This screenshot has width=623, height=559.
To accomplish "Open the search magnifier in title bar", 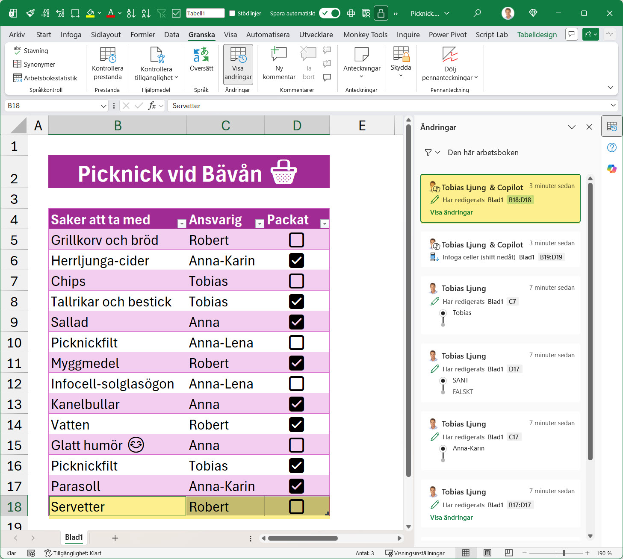I will tap(477, 13).
